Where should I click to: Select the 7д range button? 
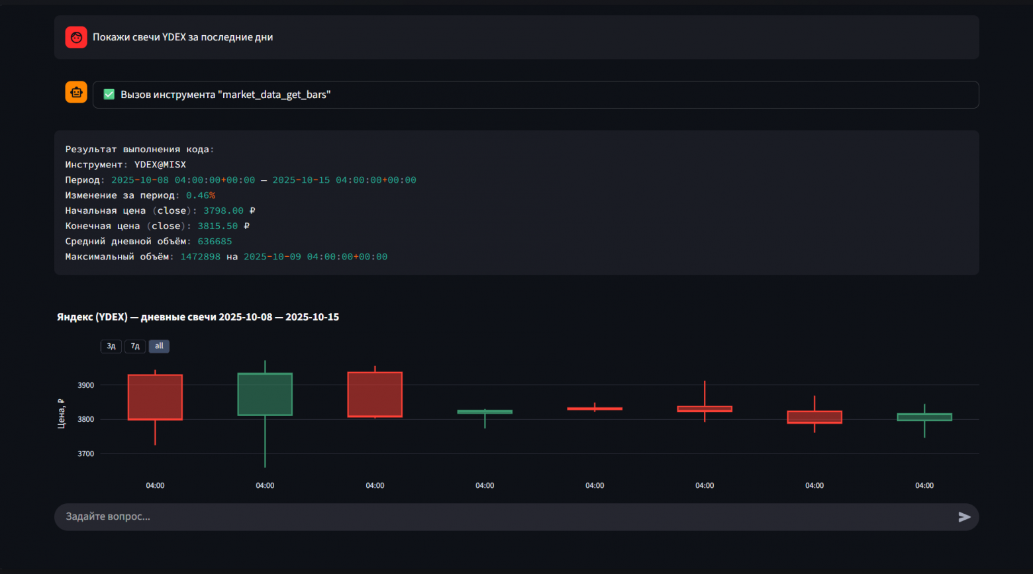click(x=135, y=346)
